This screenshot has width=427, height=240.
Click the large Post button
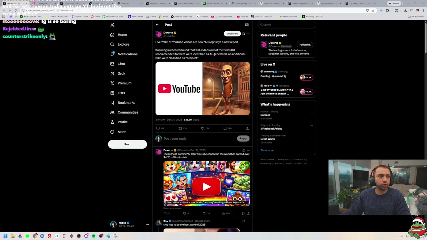pyautogui.click(x=127, y=144)
